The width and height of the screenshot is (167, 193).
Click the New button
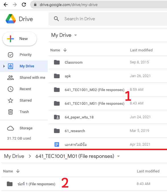tap(20, 39)
